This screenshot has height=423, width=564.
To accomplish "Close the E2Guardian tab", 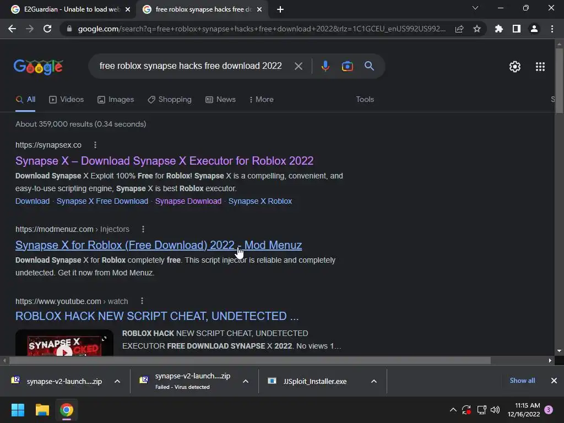I will click(x=128, y=9).
